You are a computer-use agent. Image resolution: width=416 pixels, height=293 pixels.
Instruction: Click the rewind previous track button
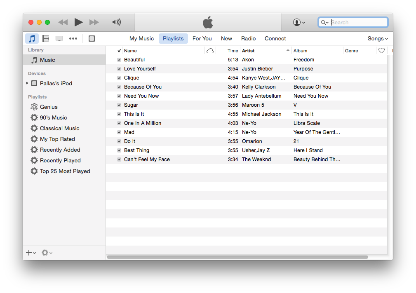point(63,22)
